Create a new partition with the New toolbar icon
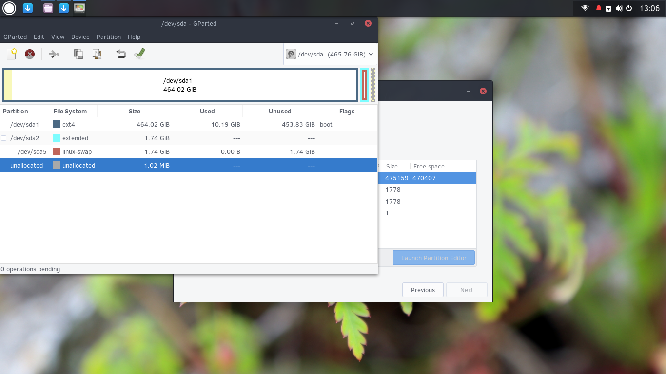This screenshot has height=374, width=666. (x=12, y=54)
